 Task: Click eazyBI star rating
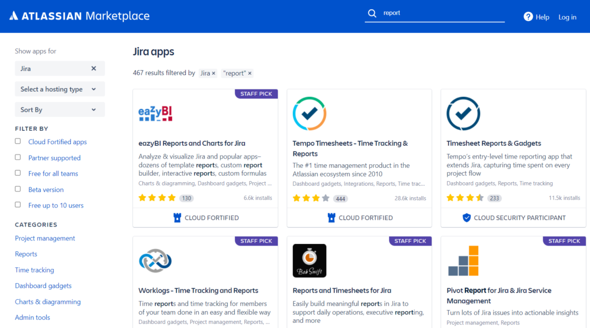(x=157, y=198)
